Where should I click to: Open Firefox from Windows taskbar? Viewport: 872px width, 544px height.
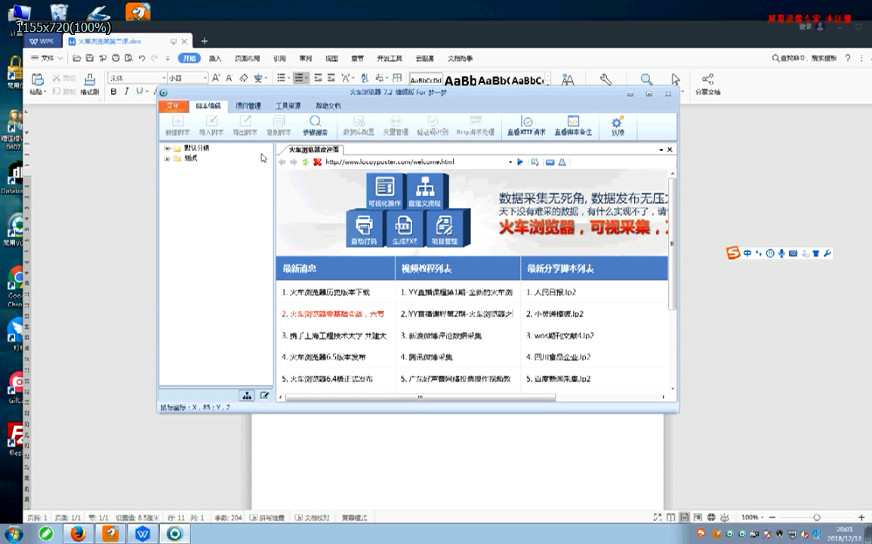click(79, 534)
